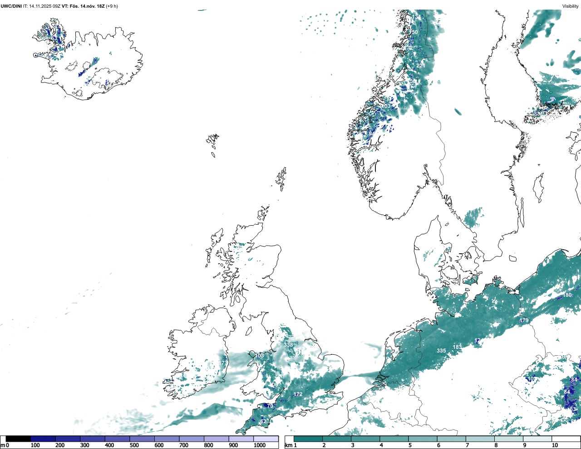Pick the 3–4 km teal legend swatch
581x449 pixels.
coord(365,439)
